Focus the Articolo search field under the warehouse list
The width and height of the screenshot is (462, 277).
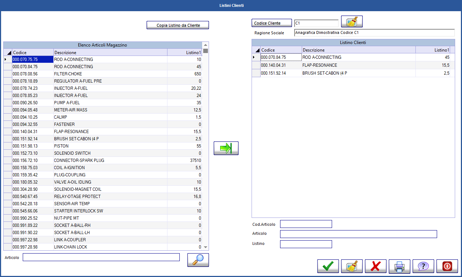[x=101, y=257]
